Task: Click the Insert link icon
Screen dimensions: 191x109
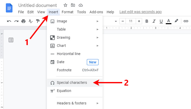Action: [186, 21]
